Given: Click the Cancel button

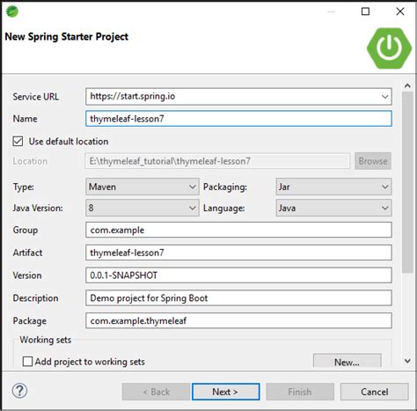Looking at the screenshot, I should 375,392.
